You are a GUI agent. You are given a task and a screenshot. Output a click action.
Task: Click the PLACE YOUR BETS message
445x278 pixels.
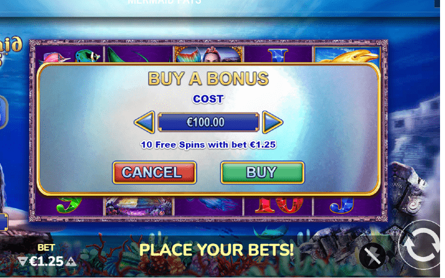coord(216,250)
